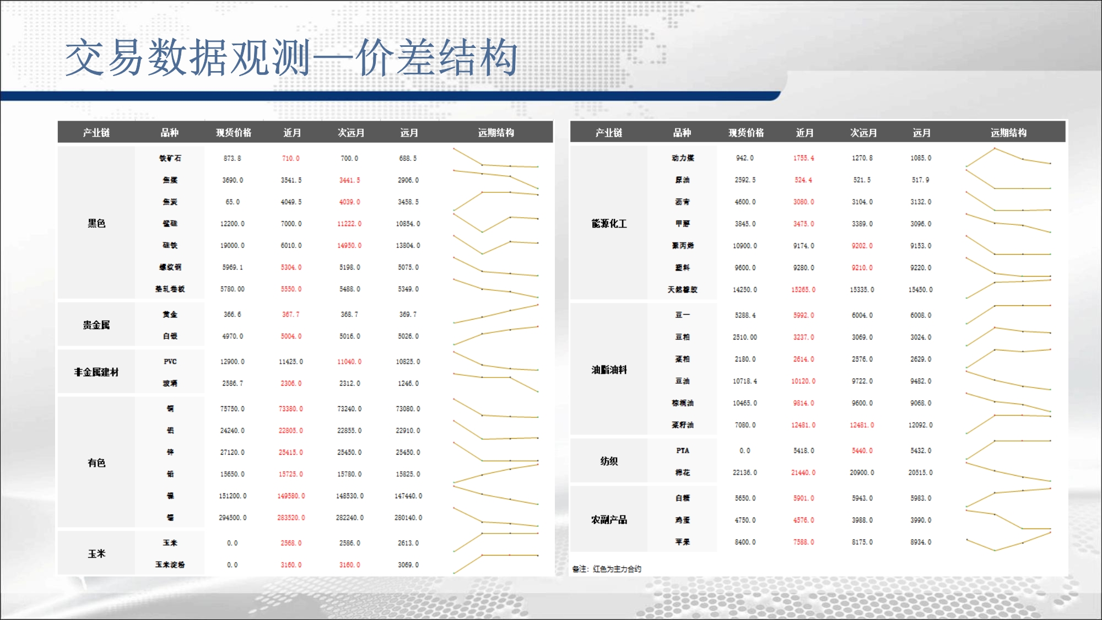The height and width of the screenshot is (620, 1102).
Task: Click the far-month value 8934.0
Action: tap(921, 542)
